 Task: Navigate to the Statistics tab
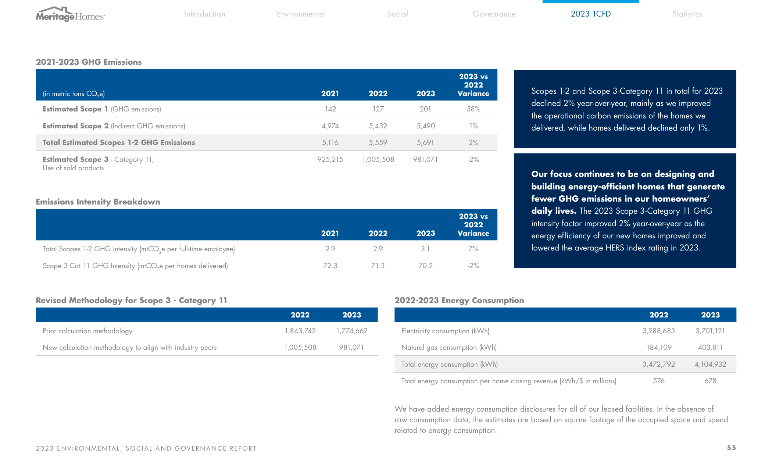pos(687,14)
